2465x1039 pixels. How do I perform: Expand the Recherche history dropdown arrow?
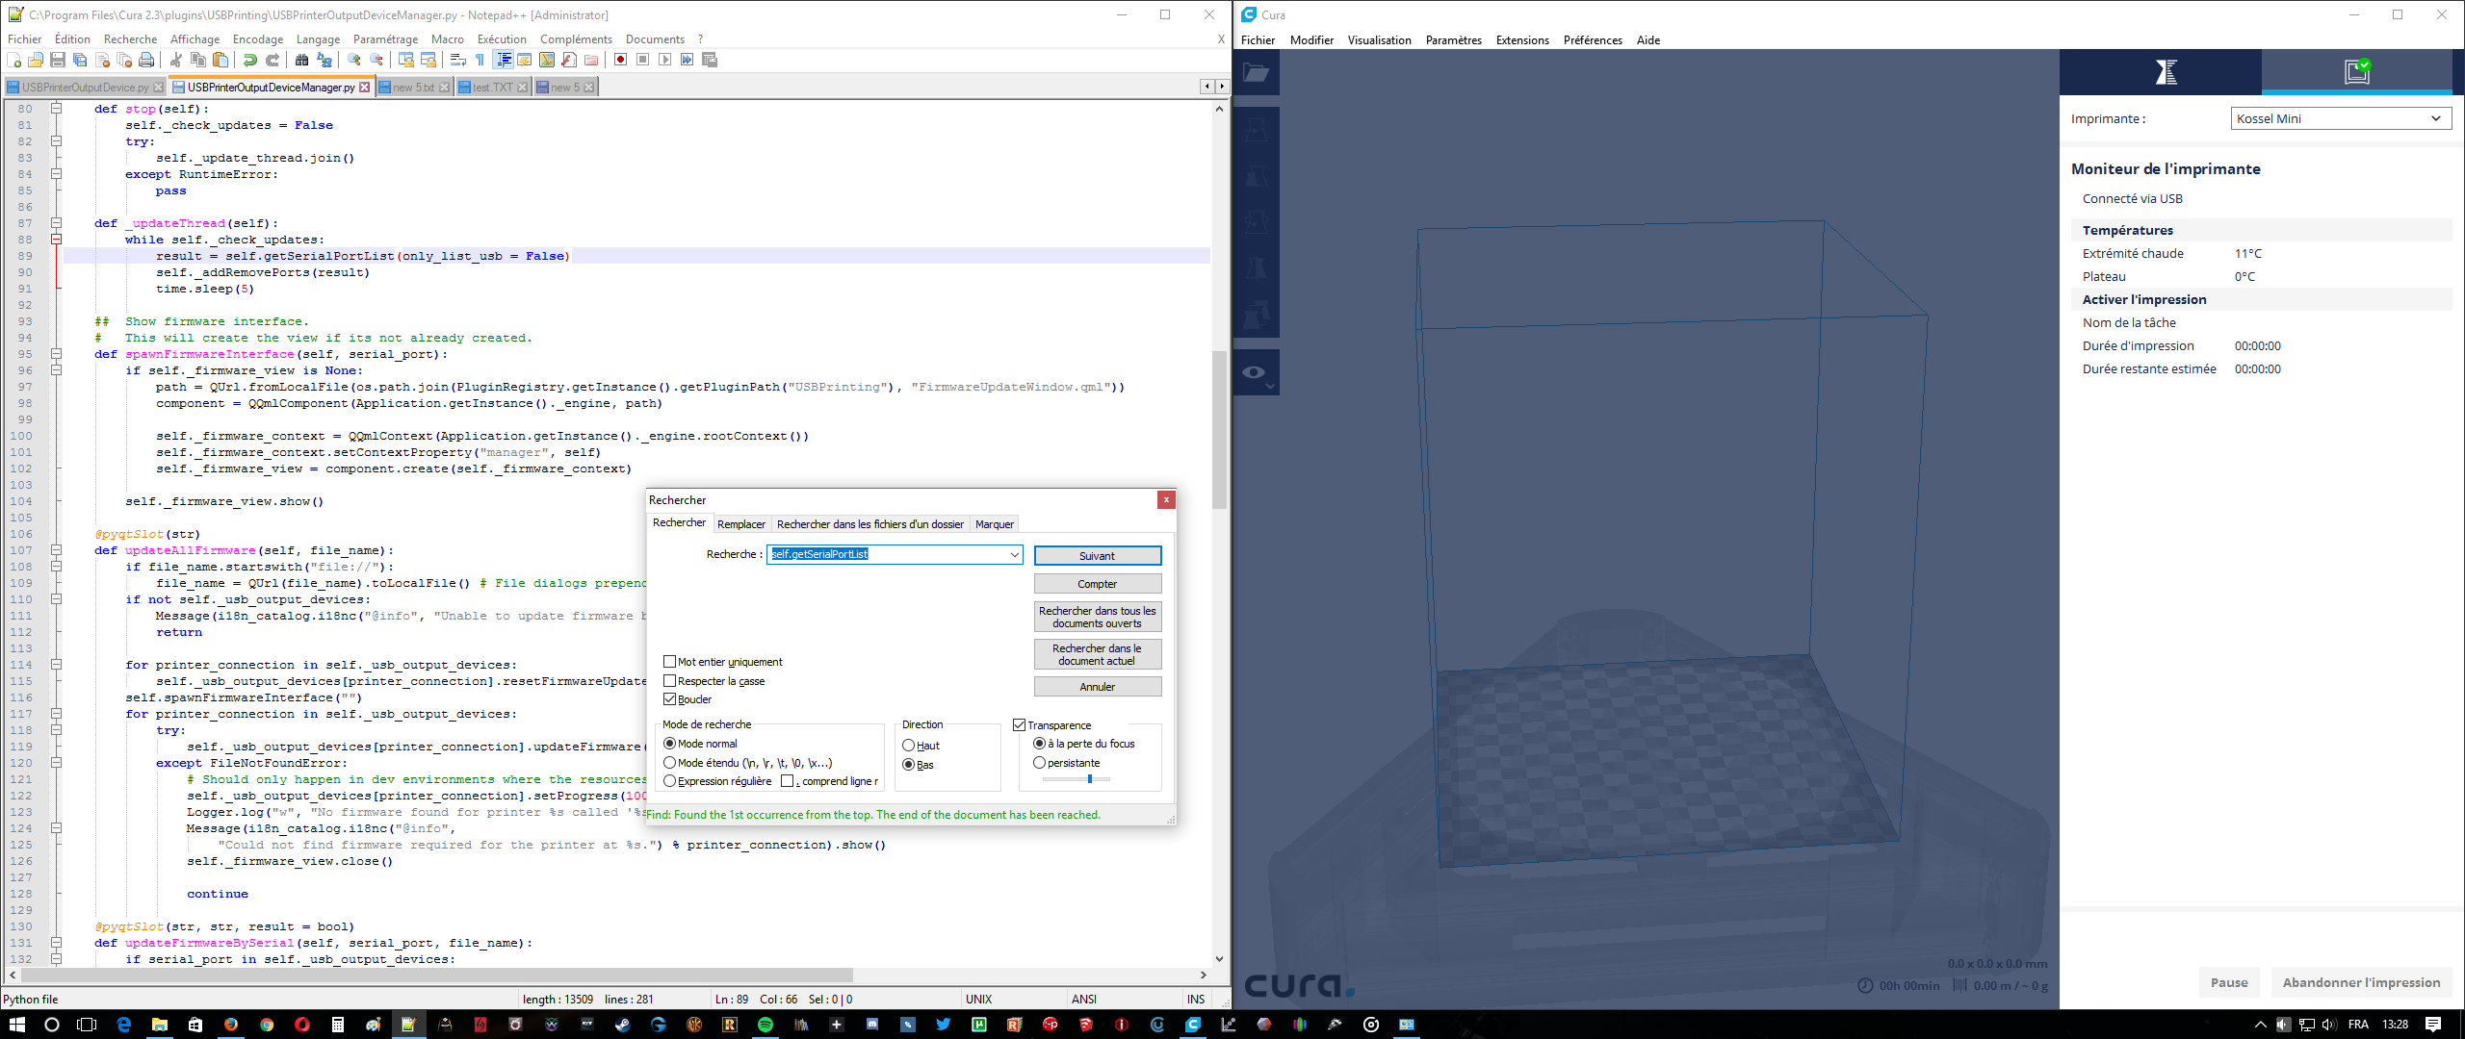pyautogui.click(x=1014, y=555)
